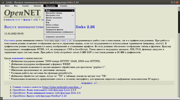The image size is (180, 100).
Task: Open the Закачки menu
Action: [x=37, y=6]
